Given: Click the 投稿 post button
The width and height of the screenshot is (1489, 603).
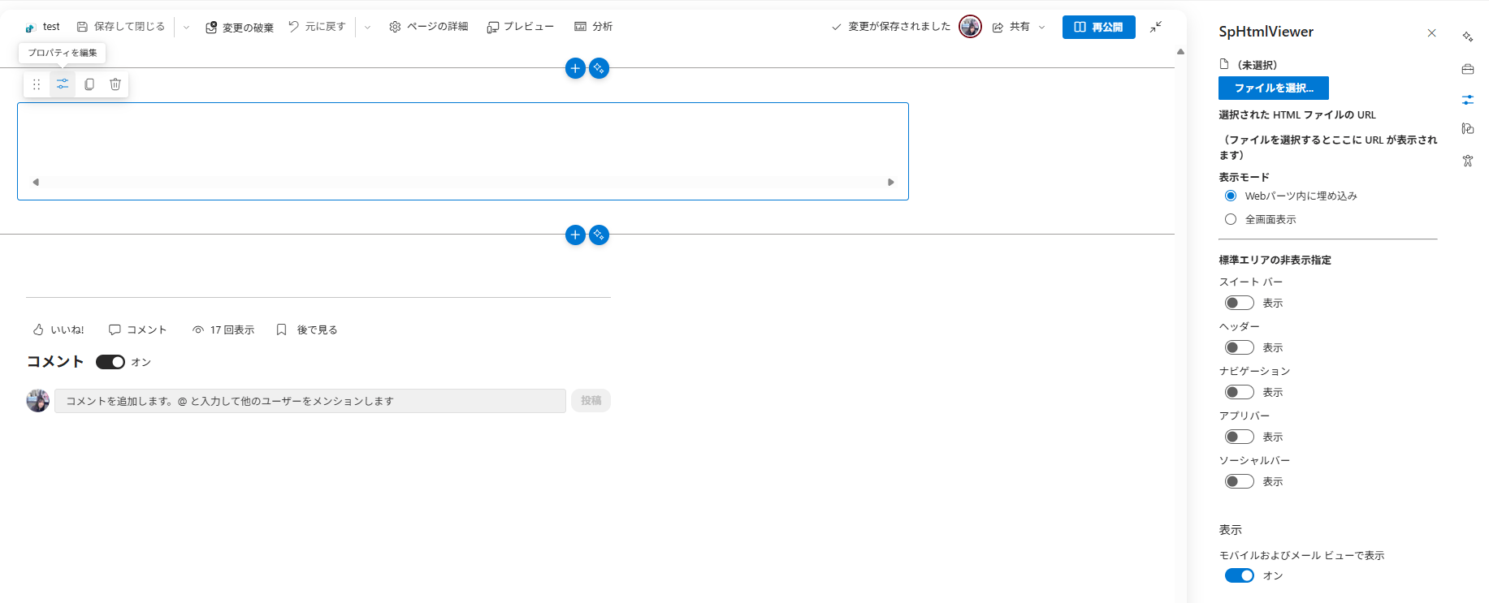Looking at the screenshot, I should point(591,401).
